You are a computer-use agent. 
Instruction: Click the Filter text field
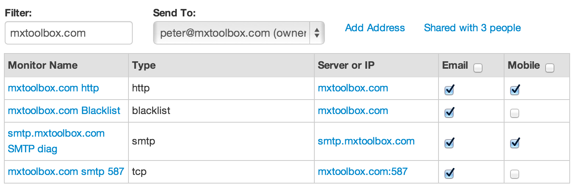coord(69,33)
